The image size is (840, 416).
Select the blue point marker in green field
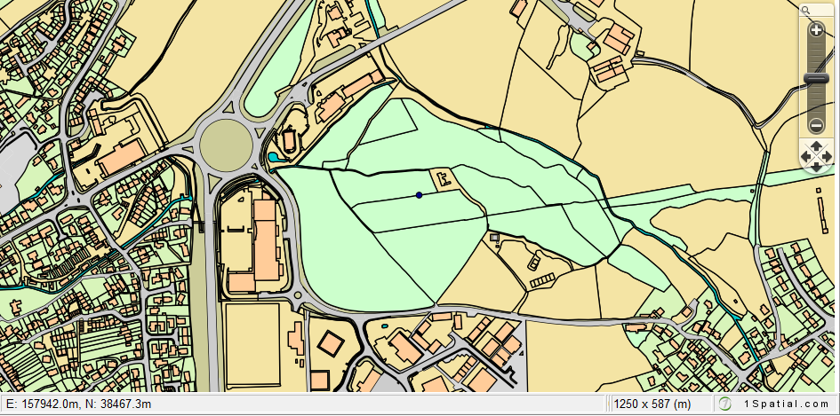tap(419, 195)
